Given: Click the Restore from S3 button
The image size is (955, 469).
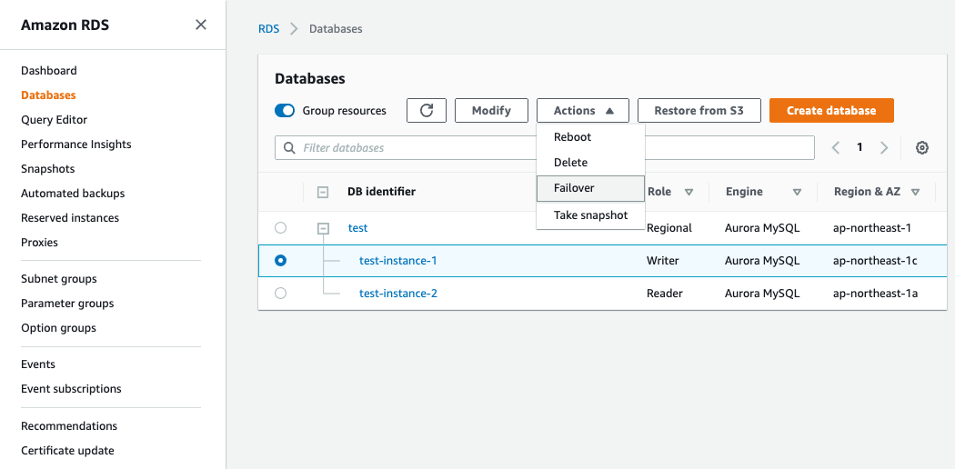Looking at the screenshot, I should (699, 111).
